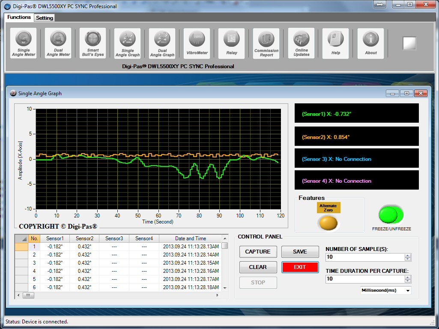Toggle the Alternate Zero amber button
The width and height of the screenshot is (439, 329).
[328, 223]
